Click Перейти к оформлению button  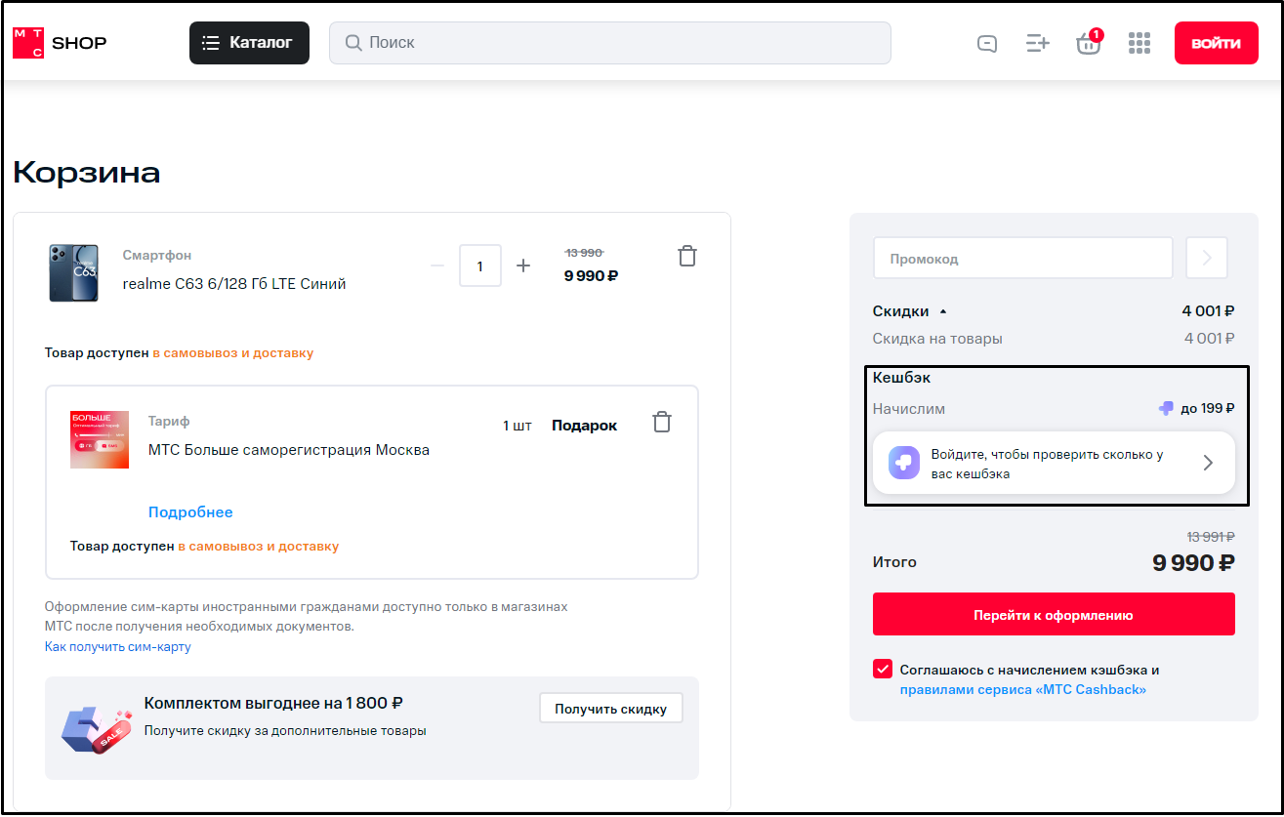[x=1054, y=615]
